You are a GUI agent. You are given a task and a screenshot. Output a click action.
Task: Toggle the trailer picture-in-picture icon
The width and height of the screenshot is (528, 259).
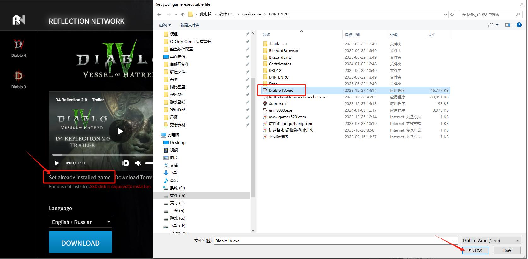pos(126,163)
